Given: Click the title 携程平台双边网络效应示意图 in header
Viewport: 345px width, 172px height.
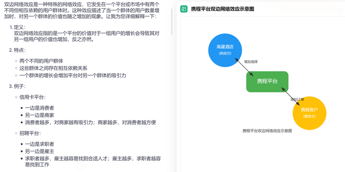Looking at the screenshot, I should pos(223,9).
